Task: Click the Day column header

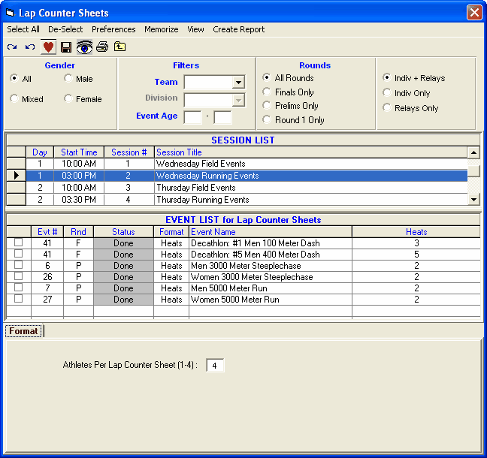Action: [40, 152]
